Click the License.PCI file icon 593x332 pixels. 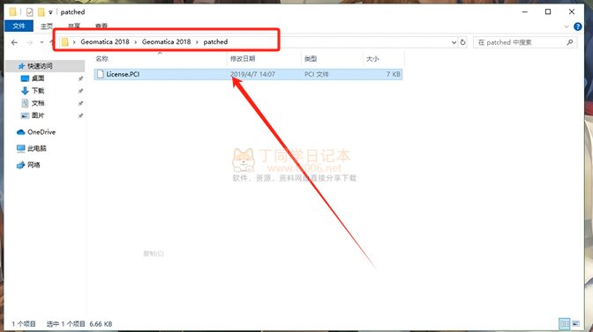pos(101,74)
